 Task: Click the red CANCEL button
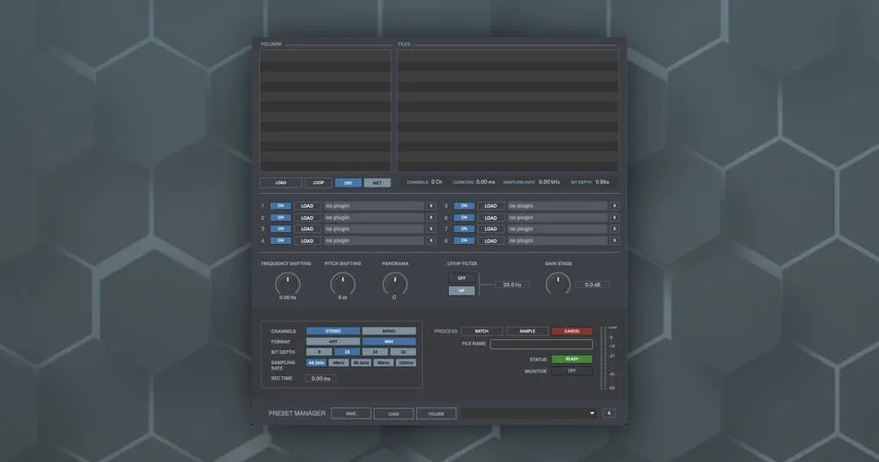572,331
